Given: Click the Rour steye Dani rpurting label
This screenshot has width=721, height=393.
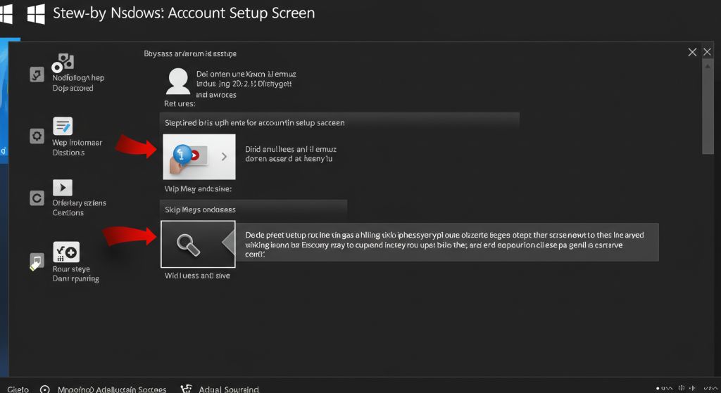Looking at the screenshot, I should tap(75, 274).
